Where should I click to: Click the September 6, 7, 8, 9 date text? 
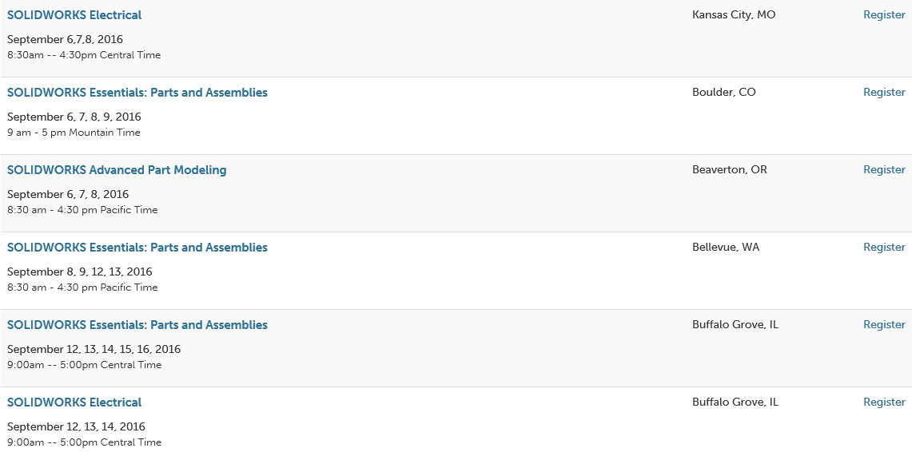click(x=74, y=117)
